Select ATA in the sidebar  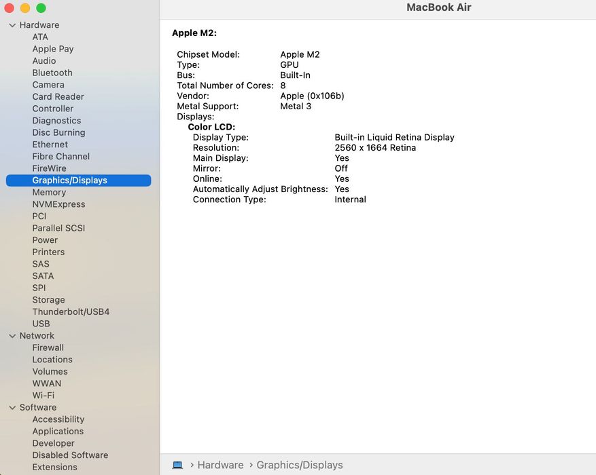tap(40, 37)
